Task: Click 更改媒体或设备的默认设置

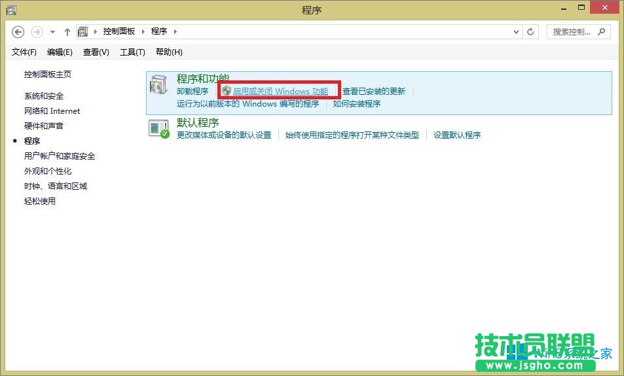Action: (224, 135)
